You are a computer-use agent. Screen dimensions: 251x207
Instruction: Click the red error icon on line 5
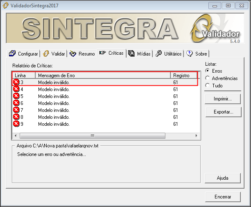point(16,96)
